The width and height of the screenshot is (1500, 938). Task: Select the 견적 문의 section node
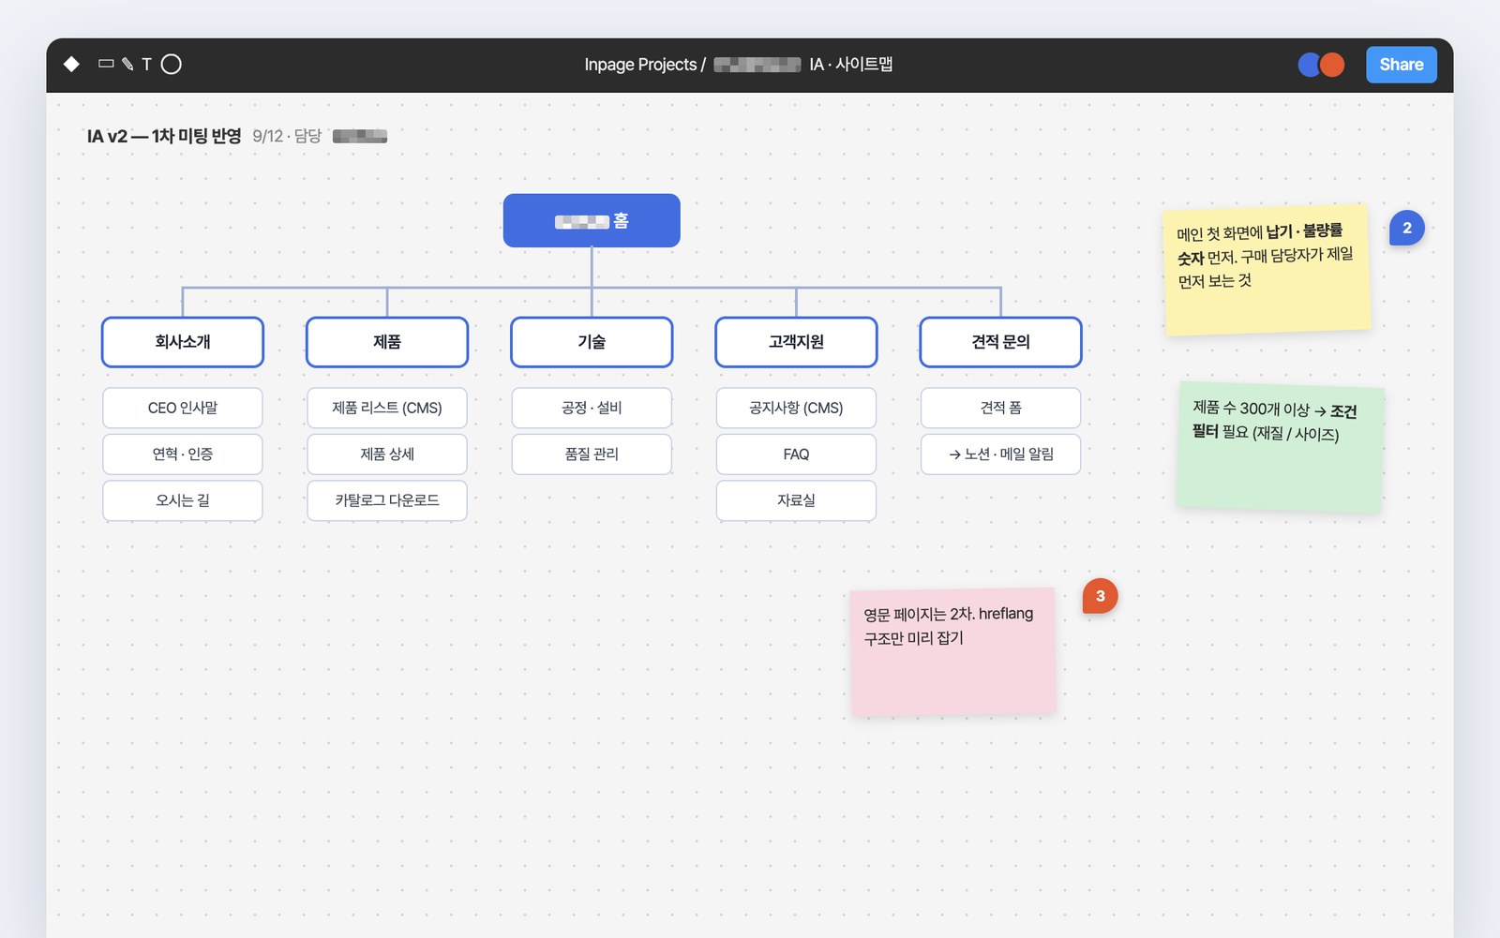[x=1000, y=342]
